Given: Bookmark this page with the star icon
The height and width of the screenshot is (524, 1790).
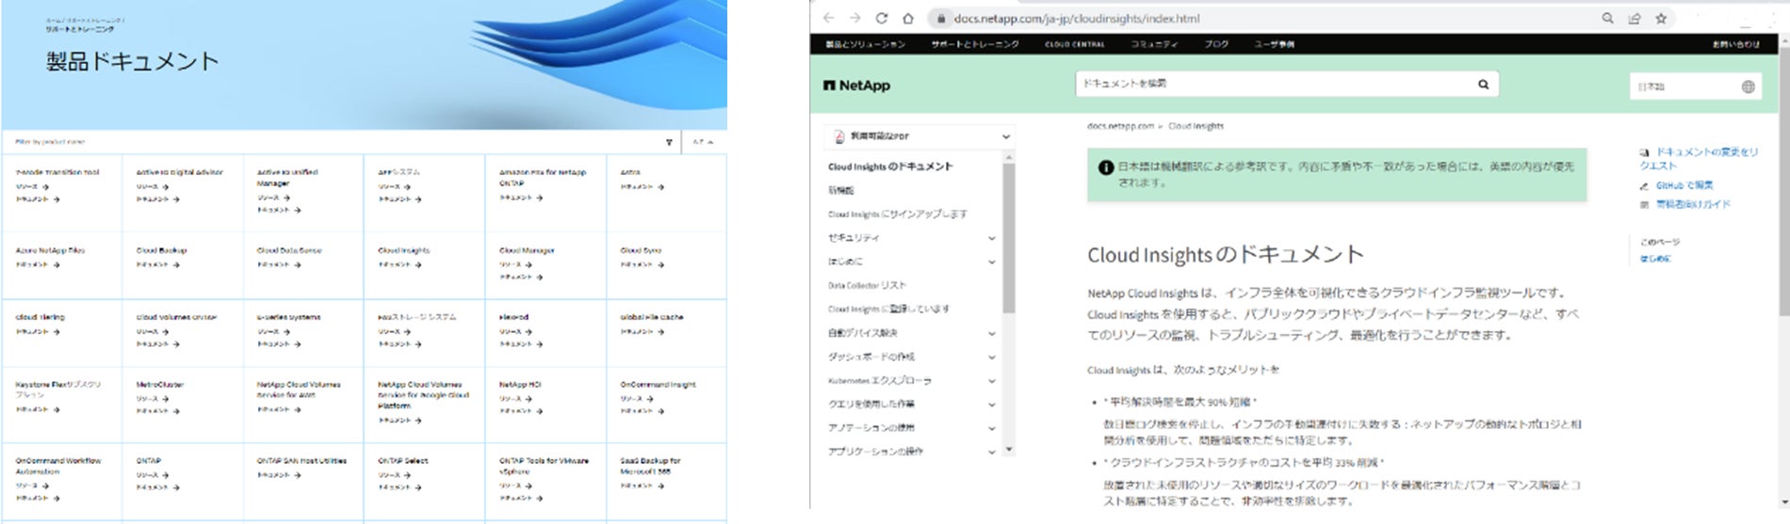Looking at the screenshot, I should click(1661, 18).
